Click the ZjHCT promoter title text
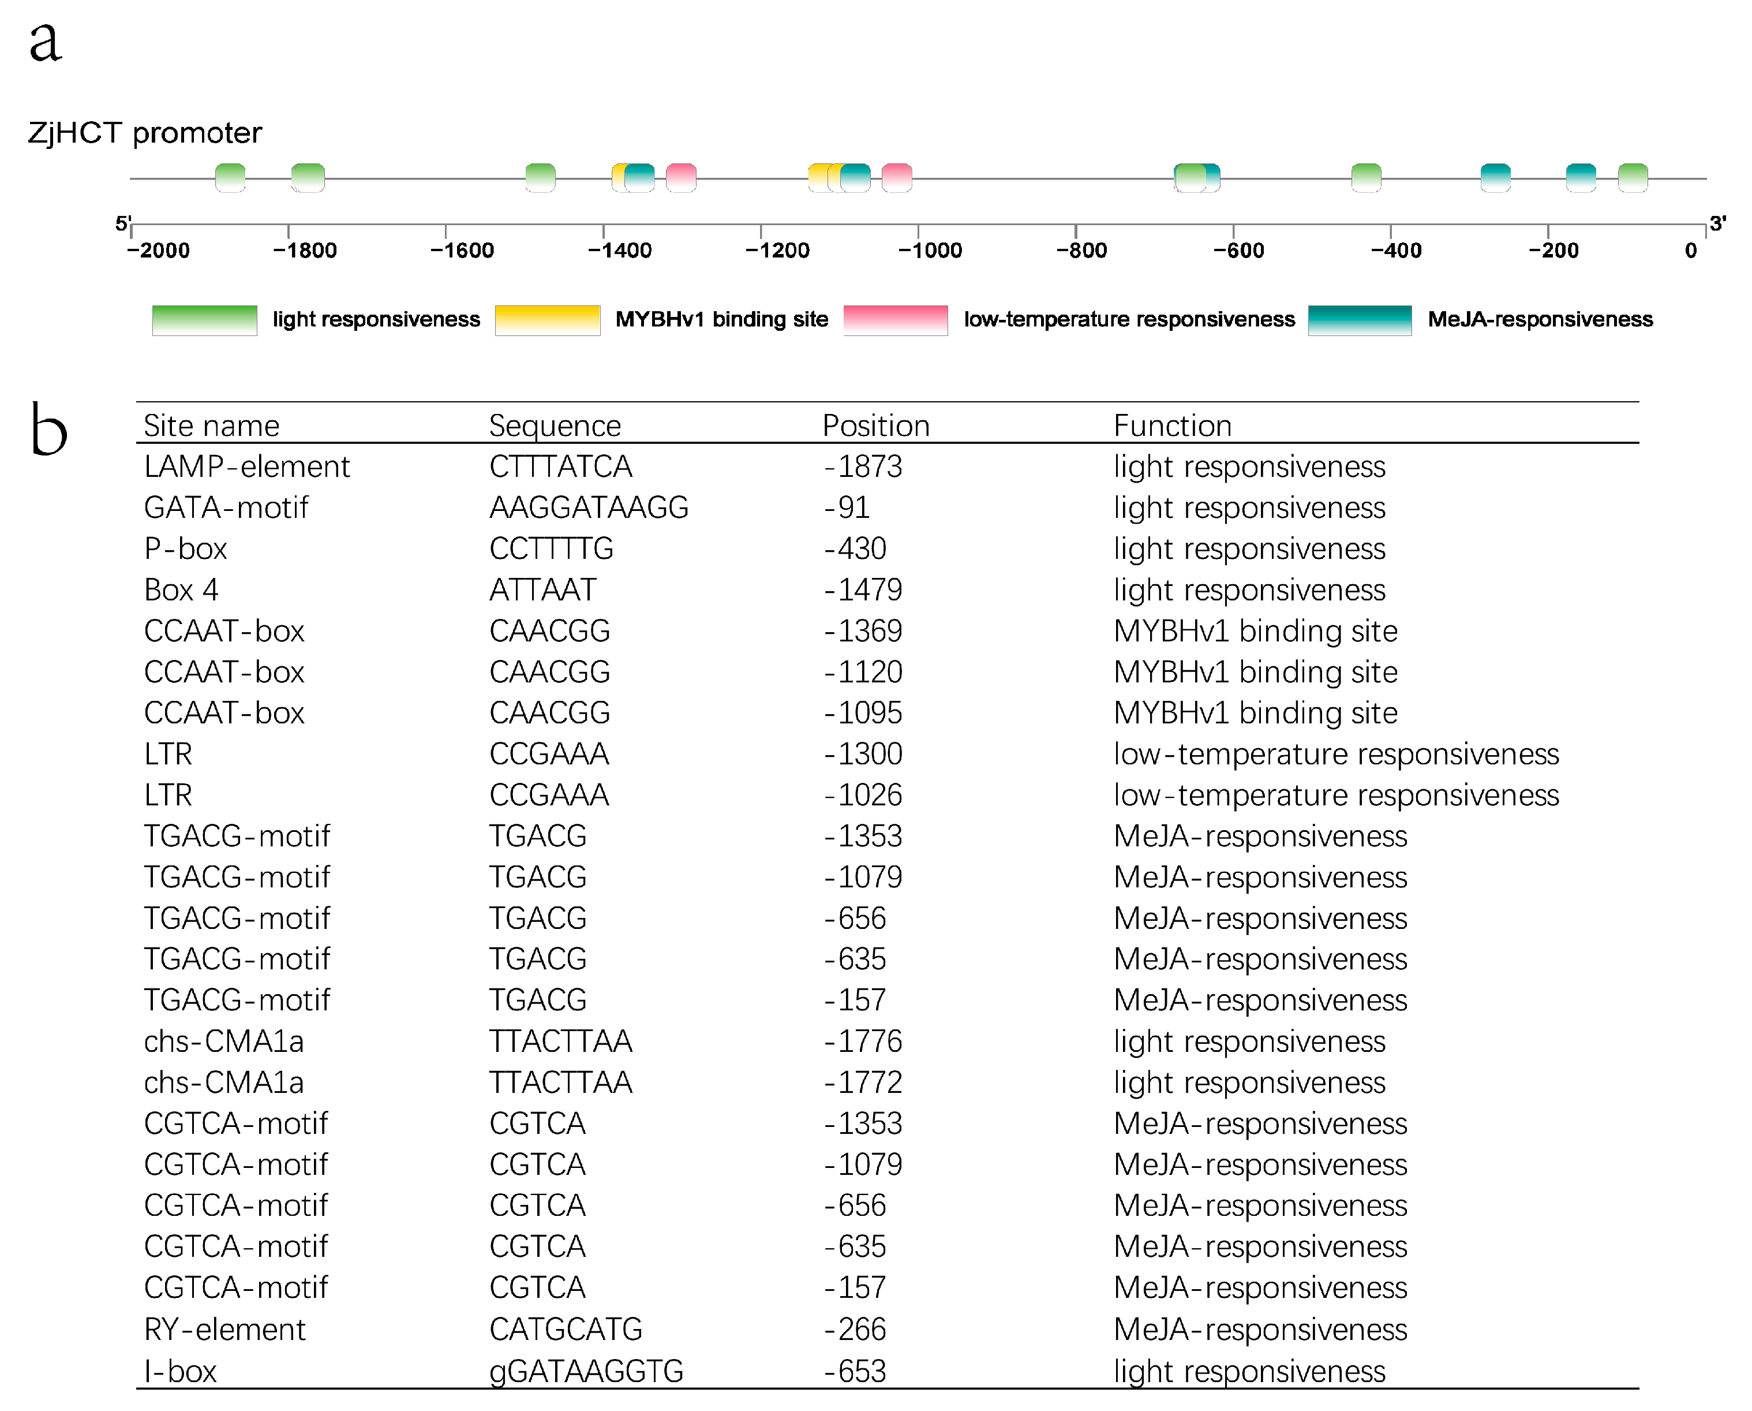The image size is (1752, 1411). [145, 132]
